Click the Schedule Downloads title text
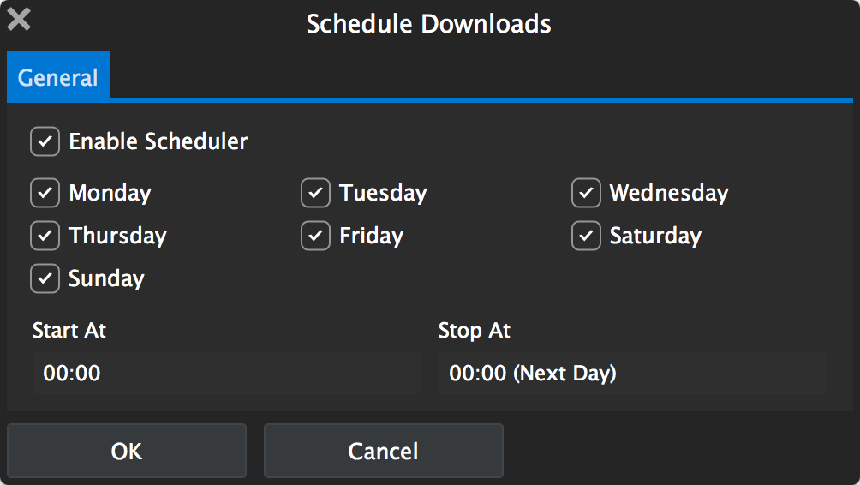 [x=428, y=24]
